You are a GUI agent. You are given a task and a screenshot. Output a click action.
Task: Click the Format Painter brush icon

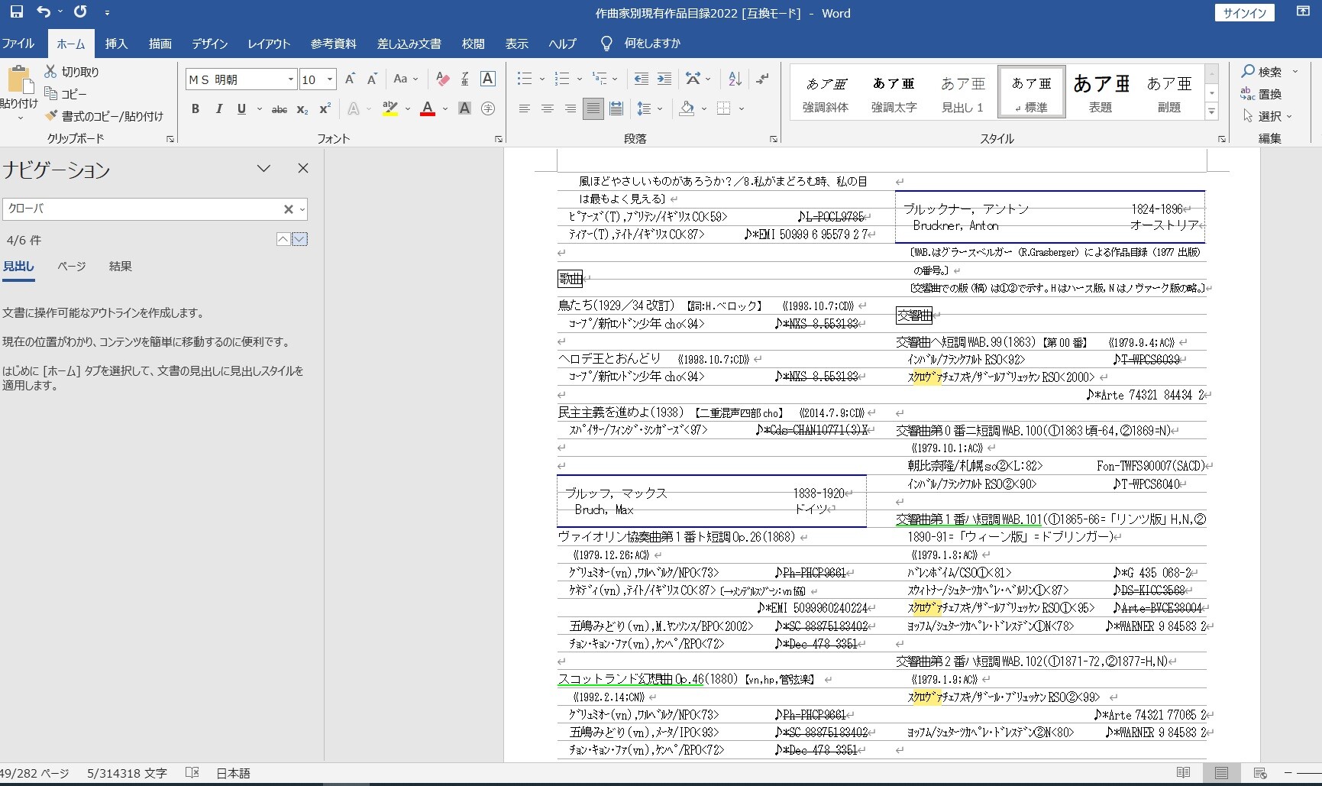[51, 116]
